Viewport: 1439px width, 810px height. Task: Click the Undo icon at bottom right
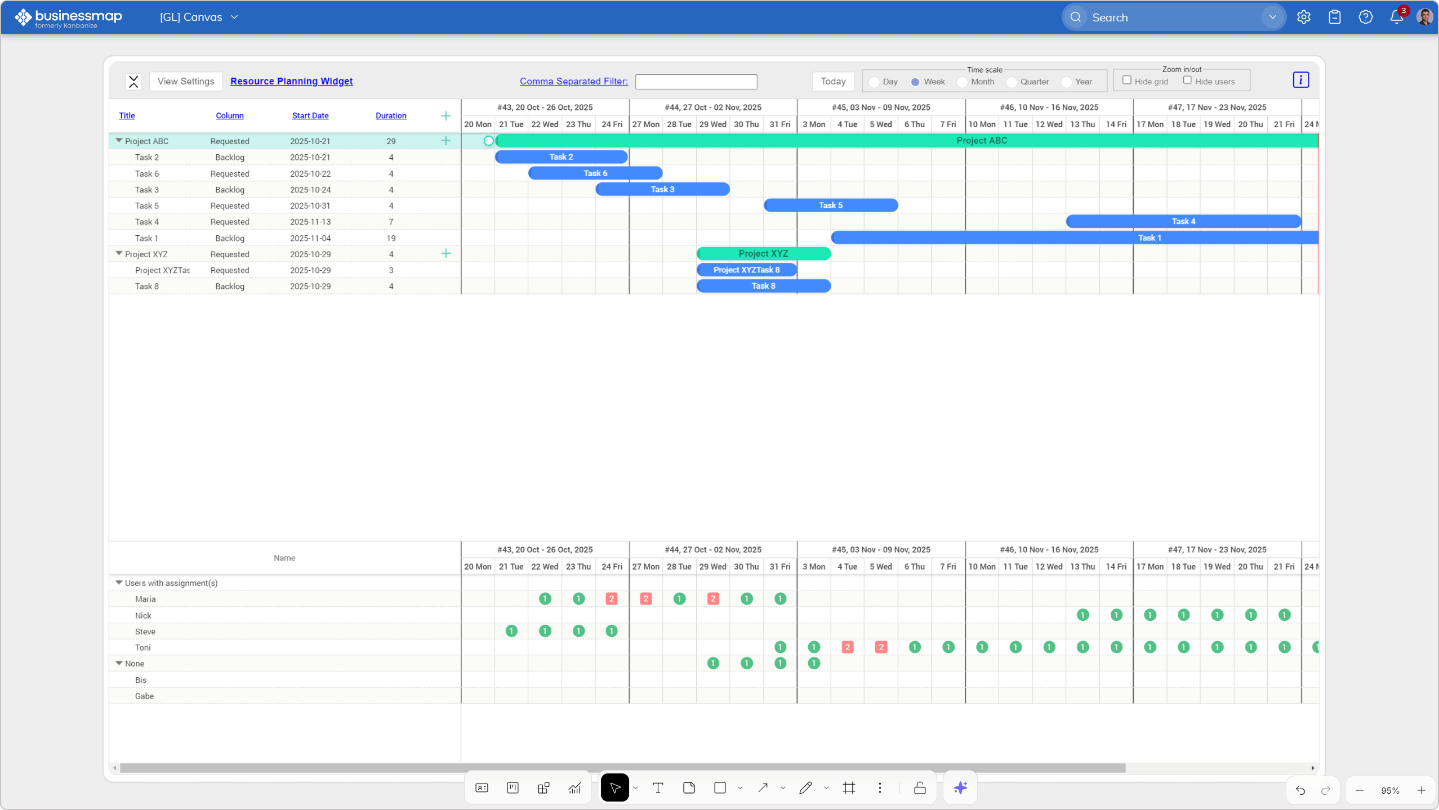pyautogui.click(x=1300, y=790)
